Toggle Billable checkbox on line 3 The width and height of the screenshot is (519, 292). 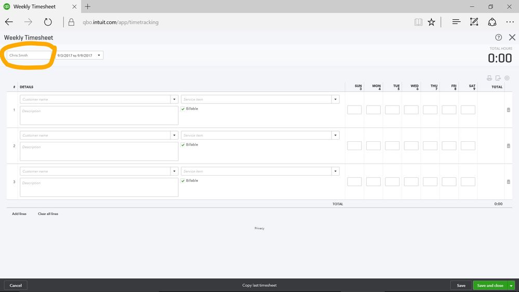point(183,181)
